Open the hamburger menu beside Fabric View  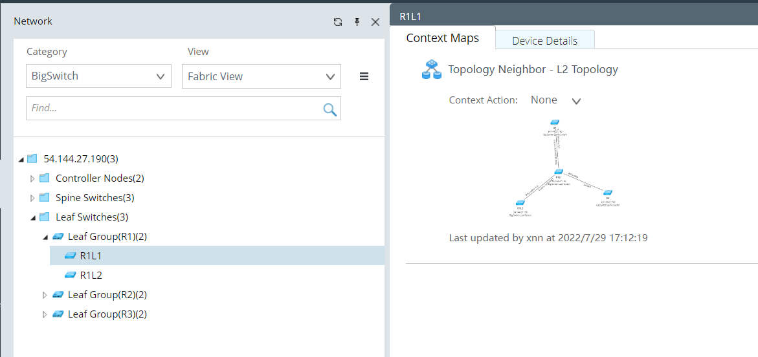pyautogui.click(x=364, y=76)
